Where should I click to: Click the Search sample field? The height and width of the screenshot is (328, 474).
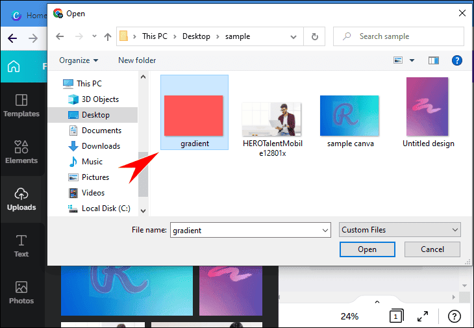coord(399,36)
